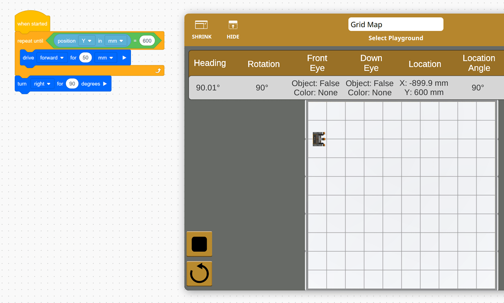504x303 pixels.
Task: Click the circular reset playground icon
Action: coord(199,273)
